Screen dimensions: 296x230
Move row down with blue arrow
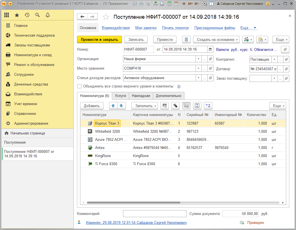pos(121,106)
